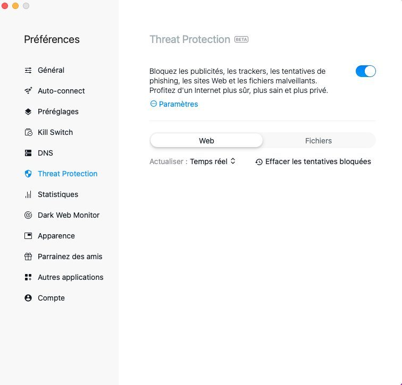402x385 pixels.
Task: Click the Préréglages layers icon
Action: click(28, 112)
